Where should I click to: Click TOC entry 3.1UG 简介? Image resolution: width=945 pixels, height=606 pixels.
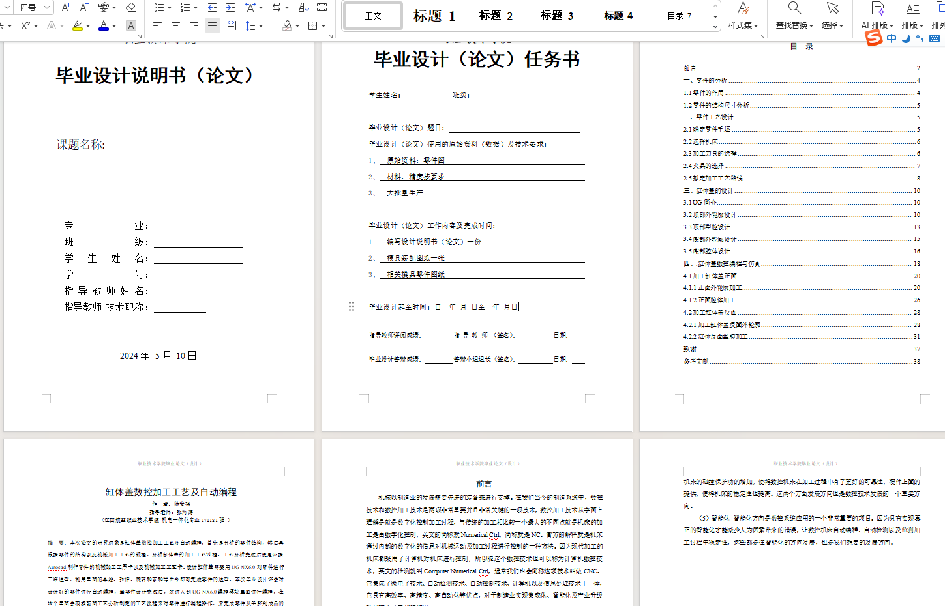coord(802,203)
